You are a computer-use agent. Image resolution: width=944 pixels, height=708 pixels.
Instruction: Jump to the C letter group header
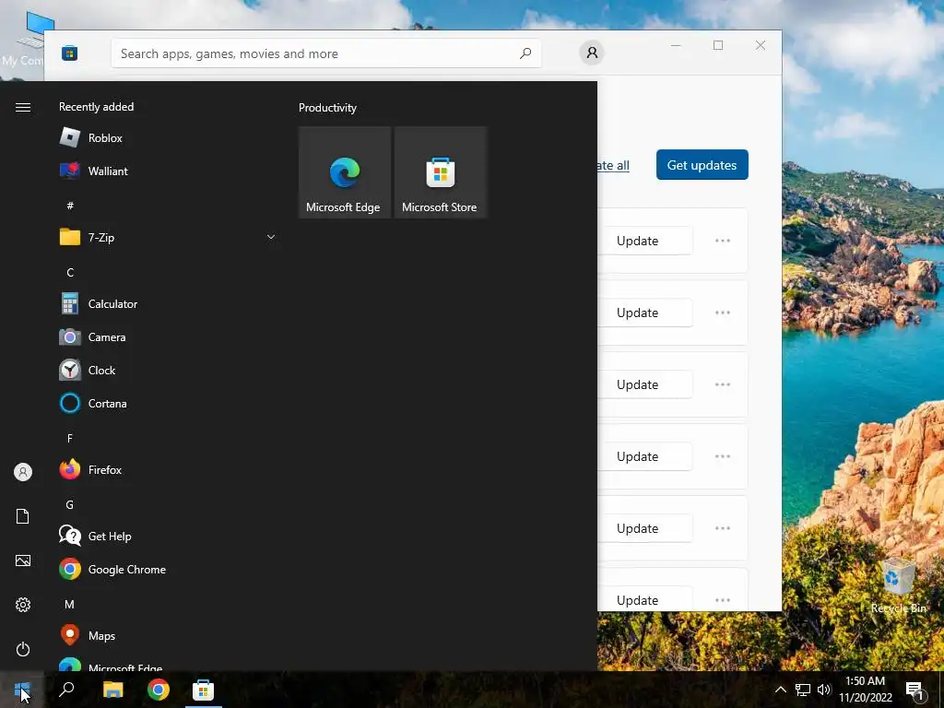tap(70, 273)
